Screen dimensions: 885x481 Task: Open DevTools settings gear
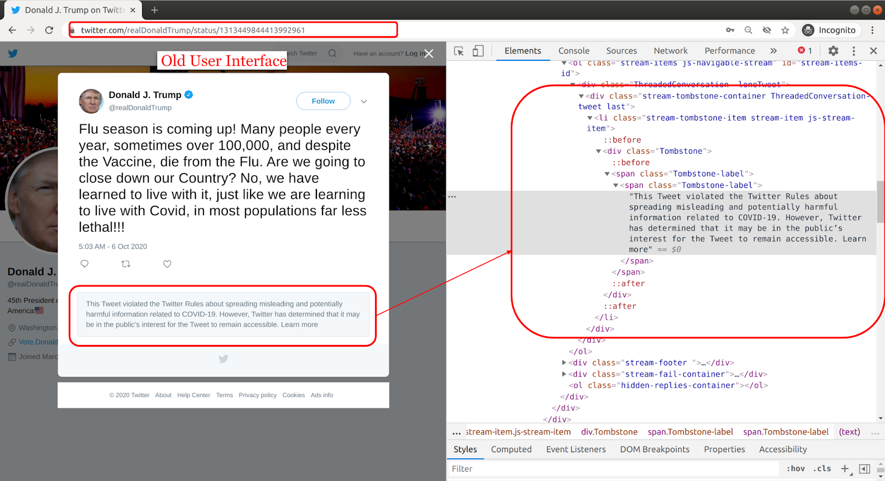pos(833,51)
